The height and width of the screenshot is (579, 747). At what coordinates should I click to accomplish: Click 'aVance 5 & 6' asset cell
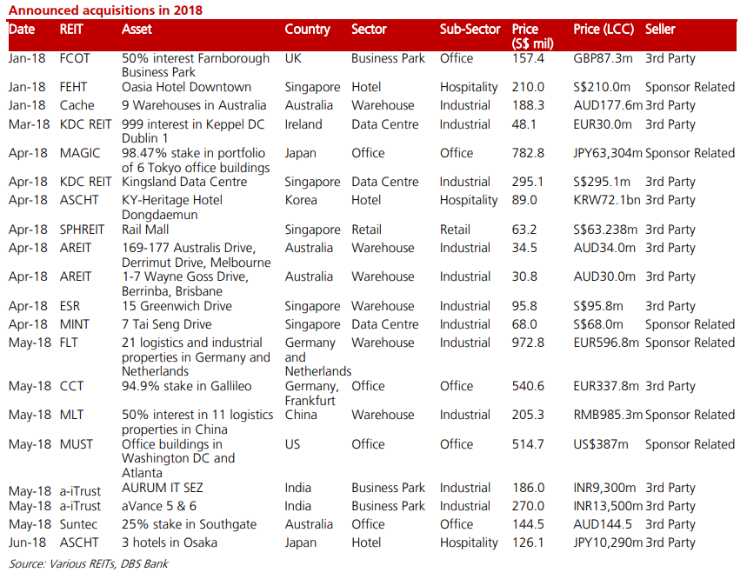(159, 506)
